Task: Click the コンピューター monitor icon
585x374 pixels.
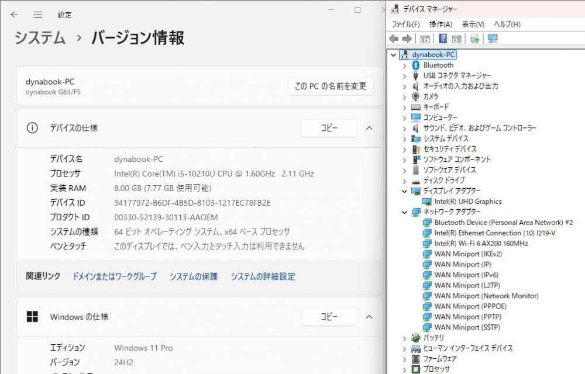Action: [x=415, y=117]
